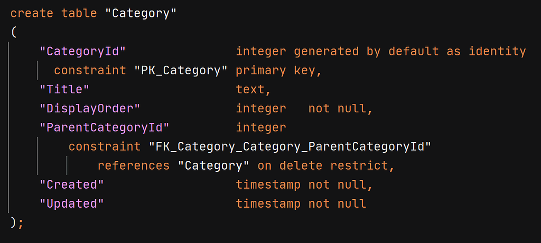Viewport: 541px width, 243px height.
Task: Click the "text" data type for Title
Action: coord(253,90)
